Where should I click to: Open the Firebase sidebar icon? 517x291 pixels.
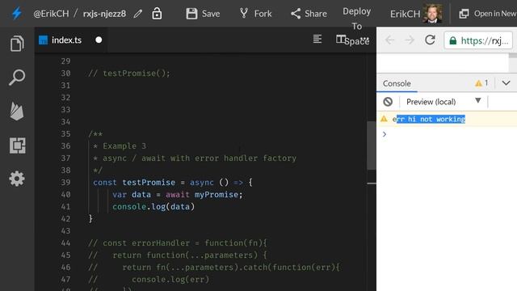pyautogui.click(x=17, y=112)
